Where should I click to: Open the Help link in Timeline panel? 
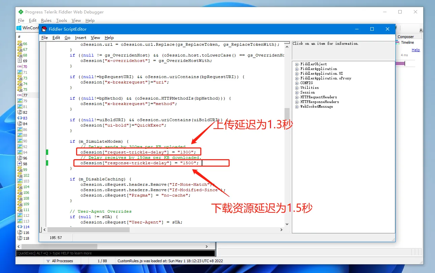pos(416,50)
